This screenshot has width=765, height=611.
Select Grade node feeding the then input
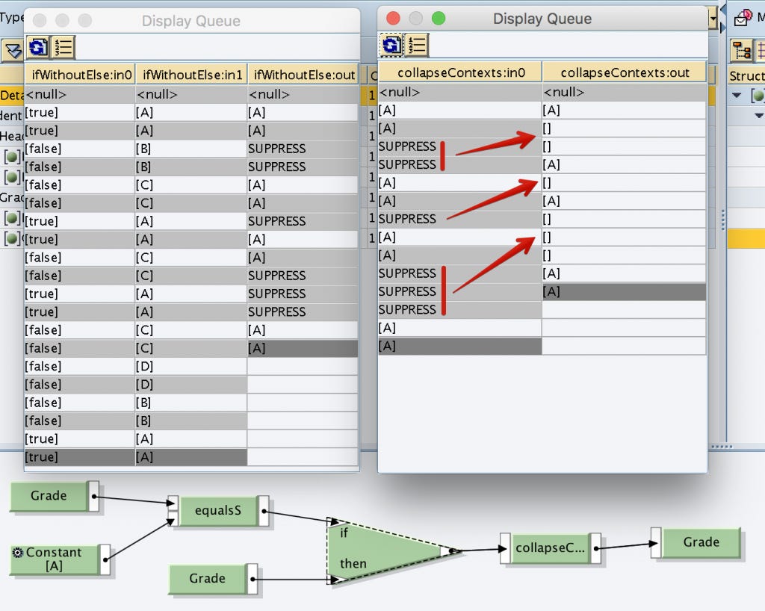(x=208, y=579)
